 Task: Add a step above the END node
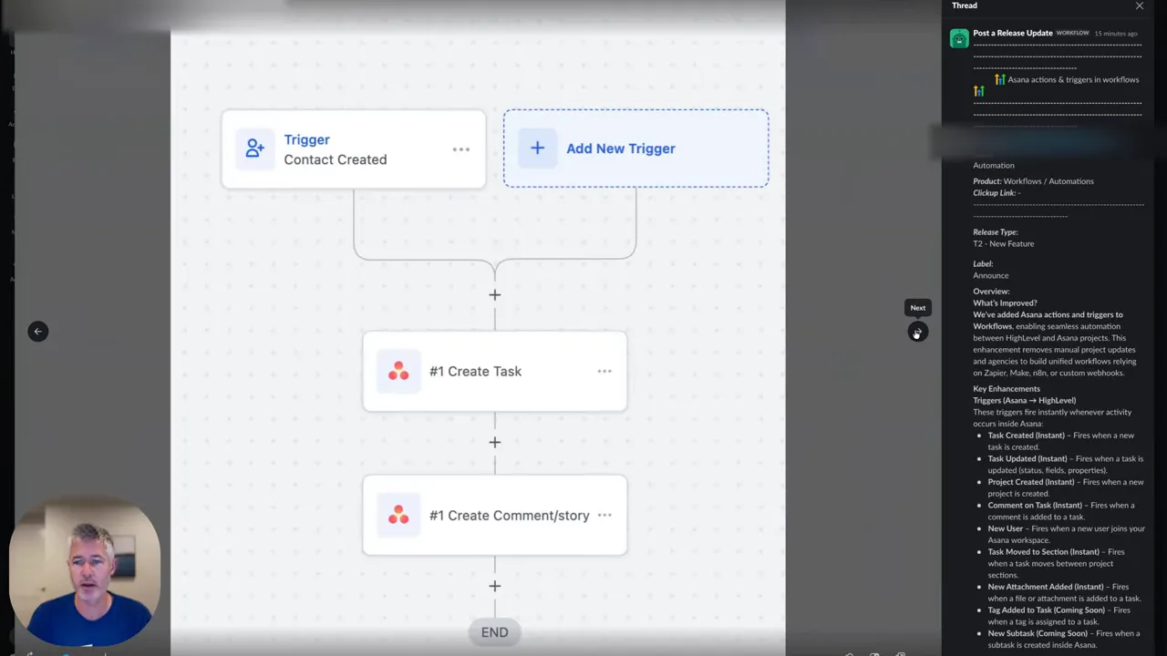pos(495,586)
